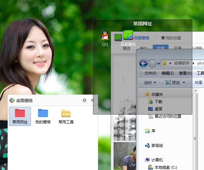Click the 库 library icon

click(147, 131)
